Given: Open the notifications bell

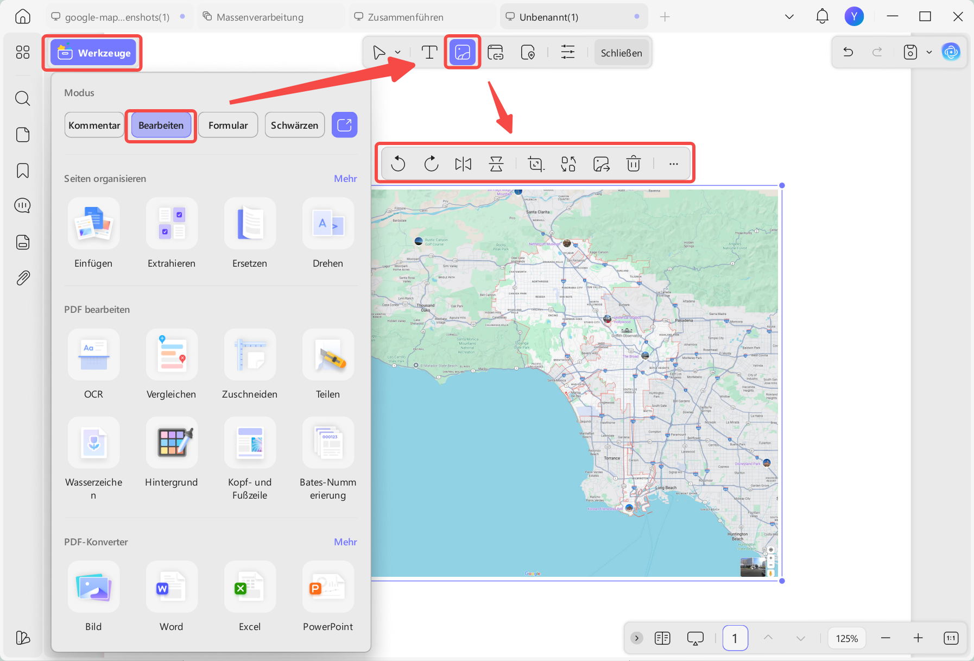Looking at the screenshot, I should click(823, 16).
